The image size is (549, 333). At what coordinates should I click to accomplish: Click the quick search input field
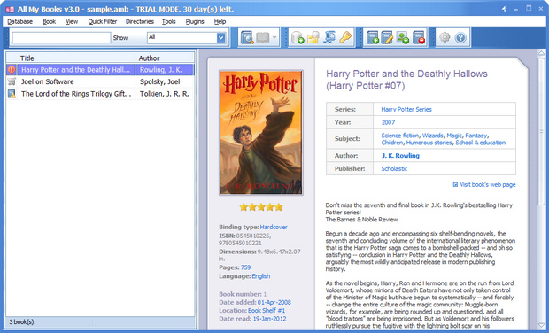point(61,37)
